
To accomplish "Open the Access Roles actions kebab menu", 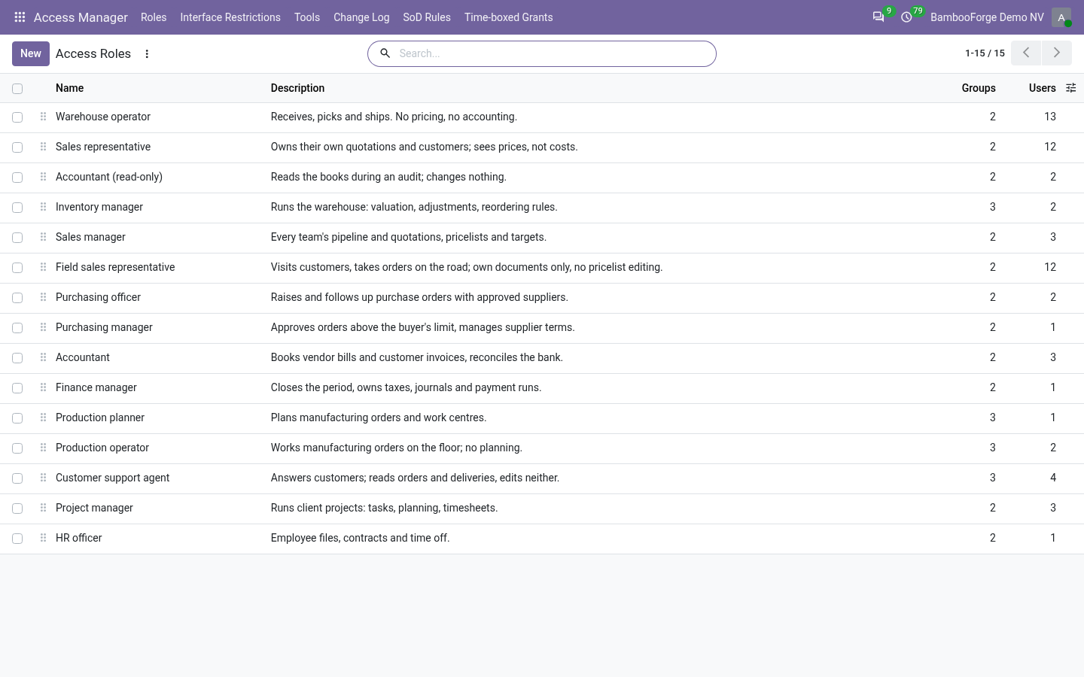I will (147, 54).
